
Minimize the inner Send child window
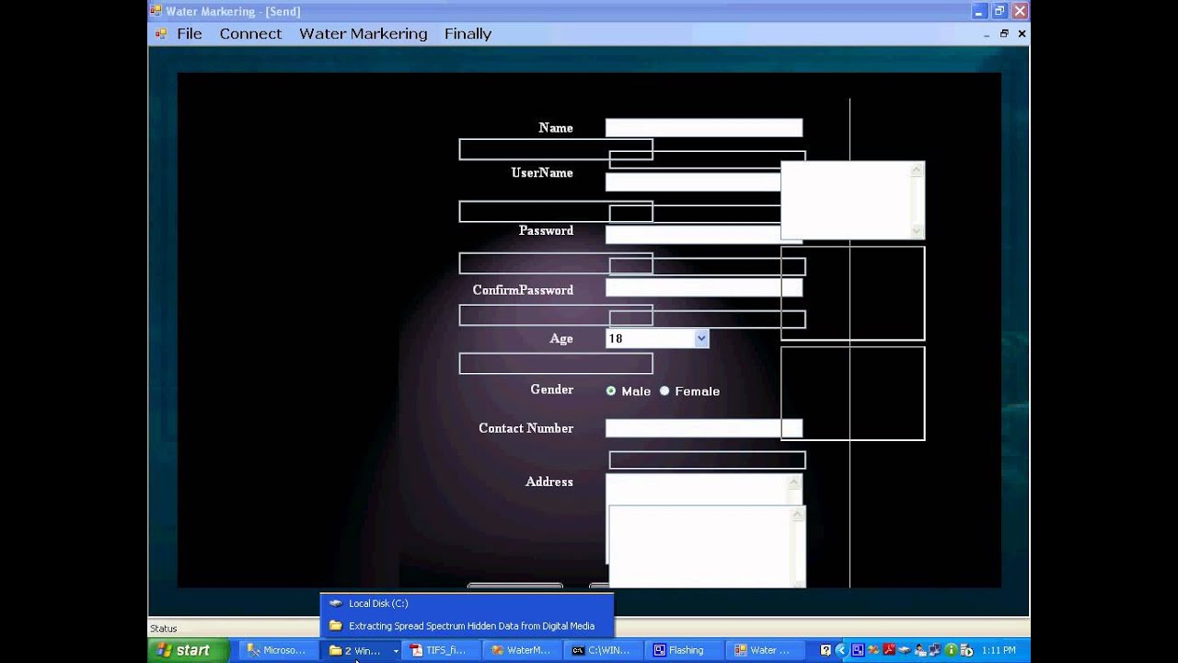pyautogui.click(x=987, y=33)
